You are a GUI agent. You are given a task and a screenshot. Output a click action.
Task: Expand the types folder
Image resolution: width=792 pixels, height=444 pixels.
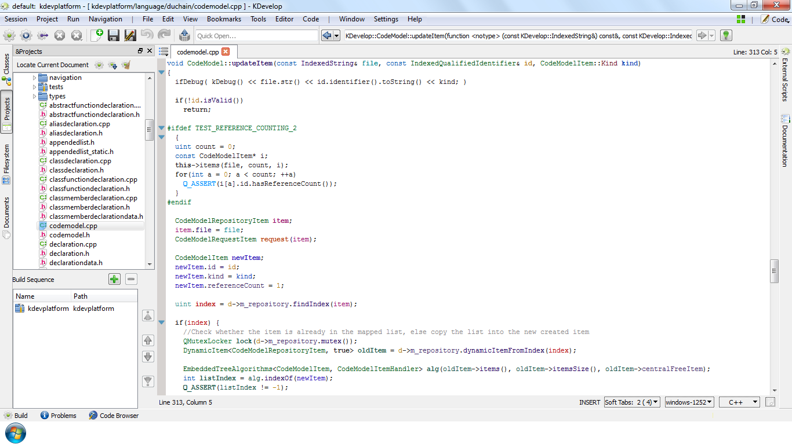[35, 96]
